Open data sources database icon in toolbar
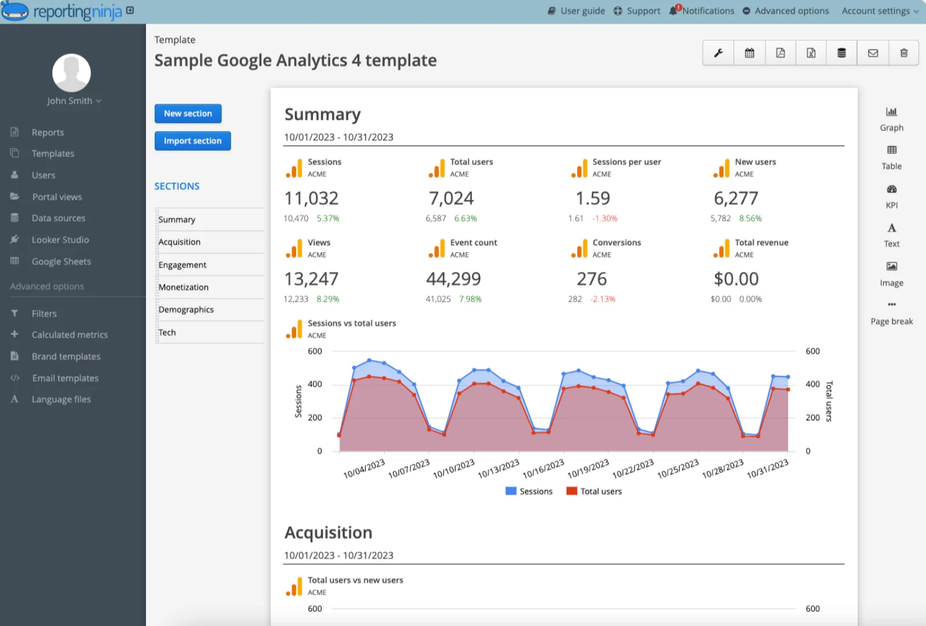The height and width of the screenshot is (626, 926). pyautogui.click(x=842, y=53)
